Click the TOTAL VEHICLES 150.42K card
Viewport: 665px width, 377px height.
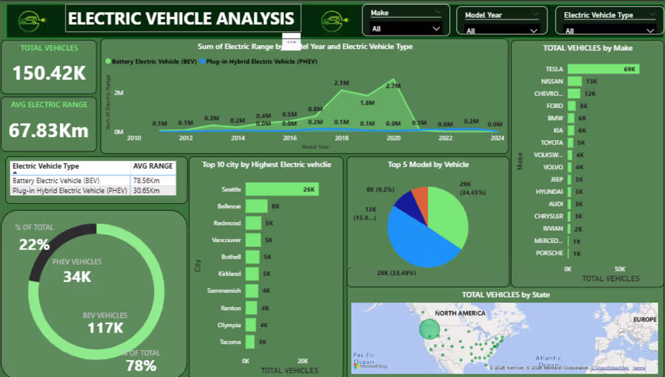tap(49, 66)
